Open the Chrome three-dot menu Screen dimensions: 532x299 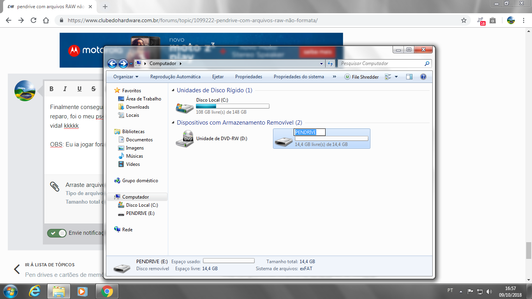coord(524,20)
